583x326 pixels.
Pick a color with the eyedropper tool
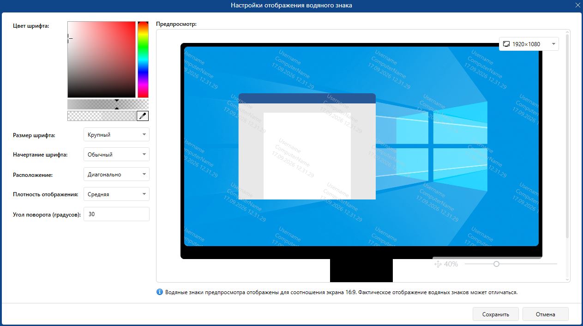pyautogui.click(x=143, y=116)
